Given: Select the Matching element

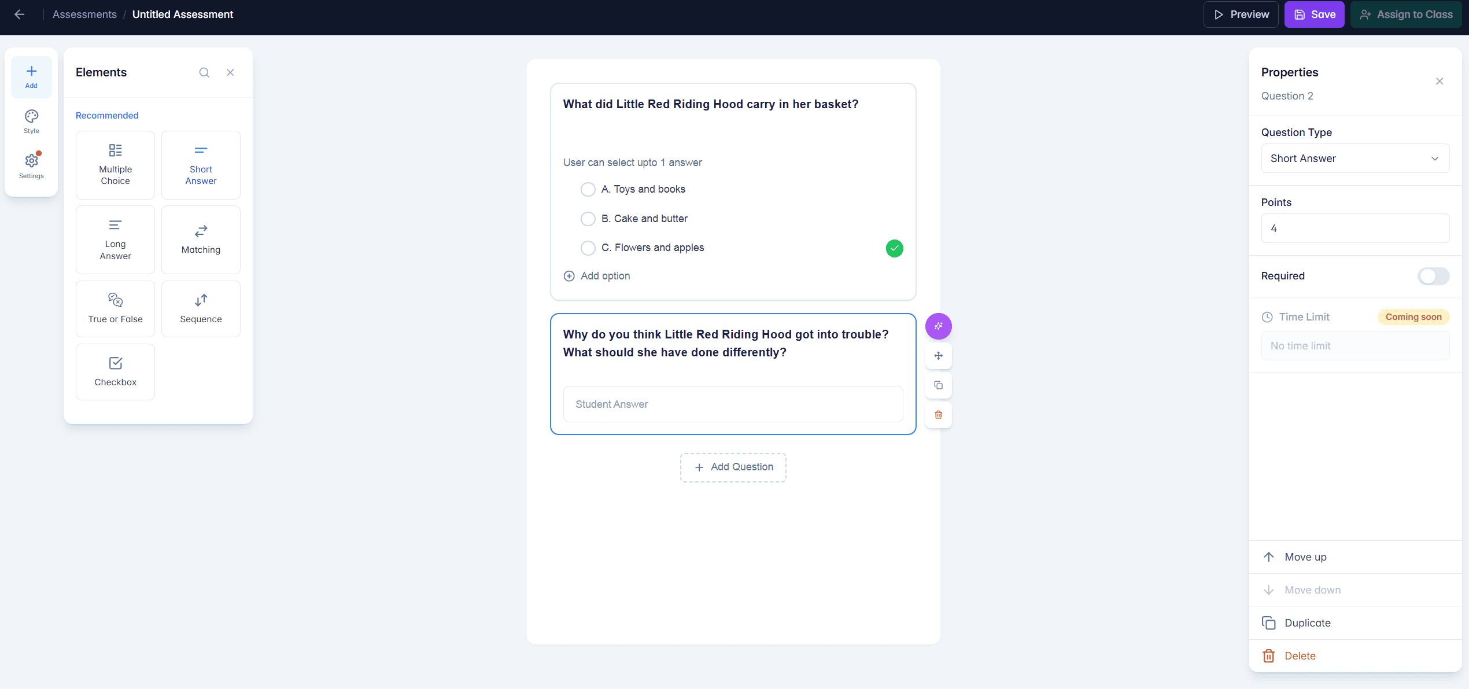Looking at the screenshot, I should pyautogui.click(x=200, y=239).
